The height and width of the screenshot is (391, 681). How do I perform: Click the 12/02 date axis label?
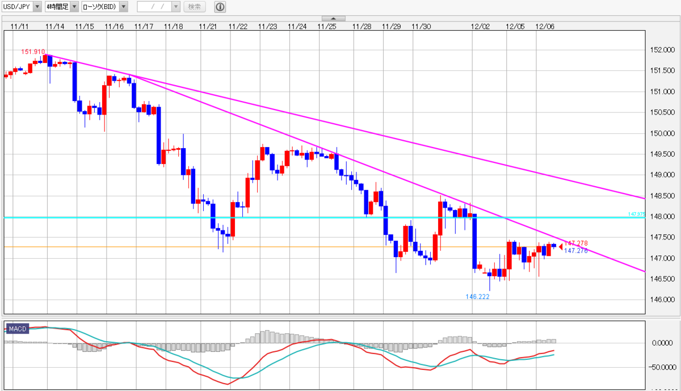point(480,26)
